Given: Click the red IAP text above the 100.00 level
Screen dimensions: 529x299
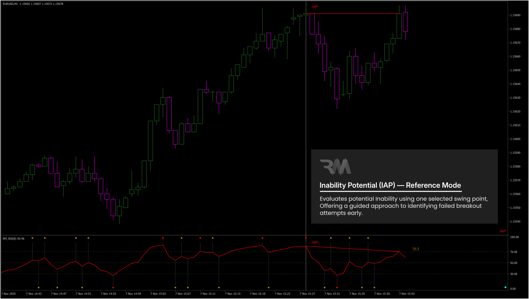Looking at the screenshot, I should (x=503, y=231).
